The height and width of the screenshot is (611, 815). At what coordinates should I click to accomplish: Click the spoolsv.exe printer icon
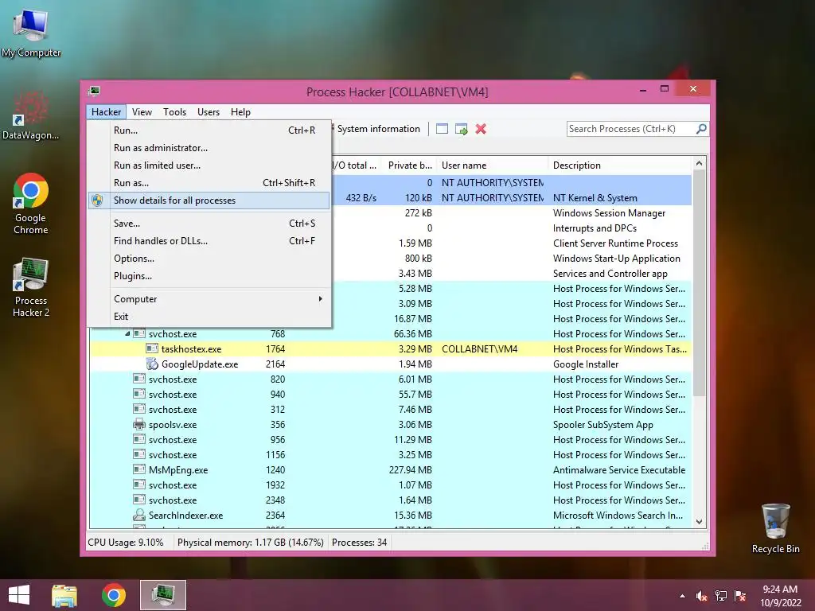pos(138,425)
